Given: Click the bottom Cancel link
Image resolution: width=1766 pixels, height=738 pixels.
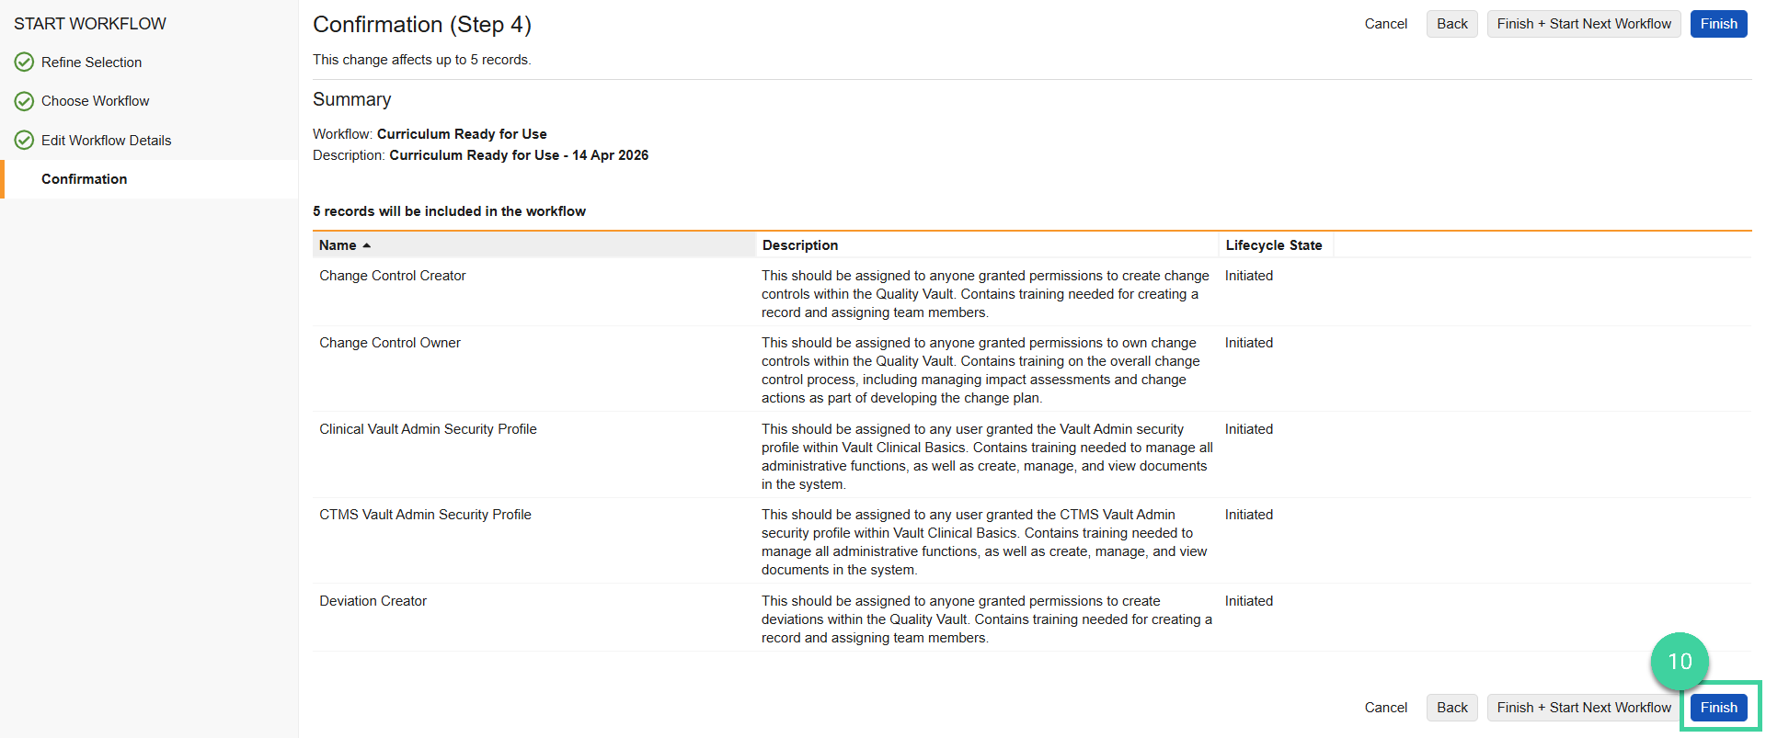Looking at the screenshot, I should tap(1385, 708).
